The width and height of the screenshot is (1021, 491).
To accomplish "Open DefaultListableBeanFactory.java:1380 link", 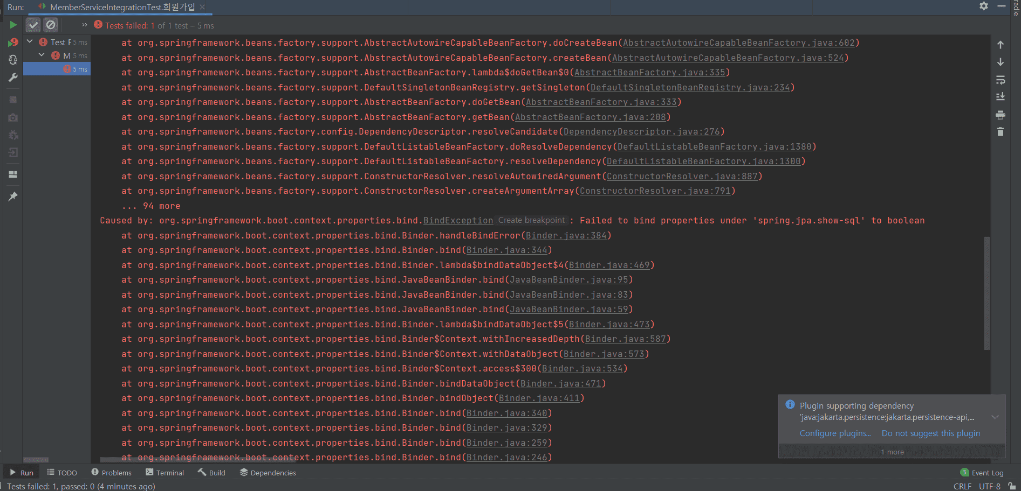I will click(714, 146).
